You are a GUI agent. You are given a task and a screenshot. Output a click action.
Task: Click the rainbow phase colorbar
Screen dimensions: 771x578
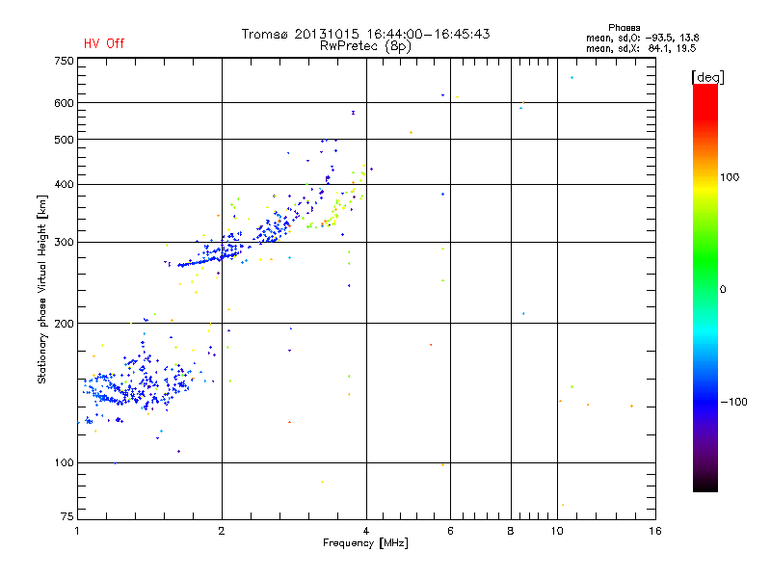coord(705,287)
